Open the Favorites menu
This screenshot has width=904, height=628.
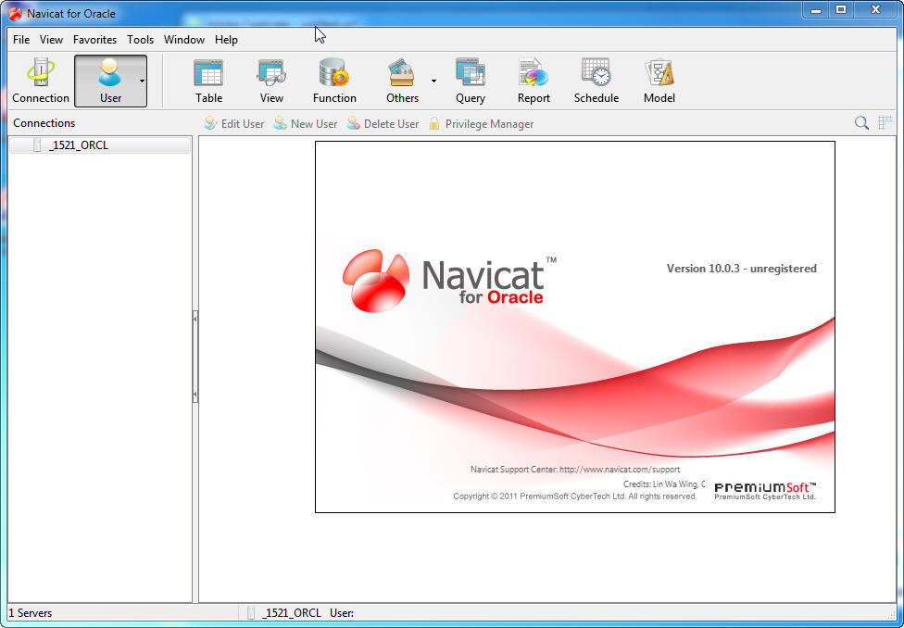pyautogui.click(x=94, y=40)
